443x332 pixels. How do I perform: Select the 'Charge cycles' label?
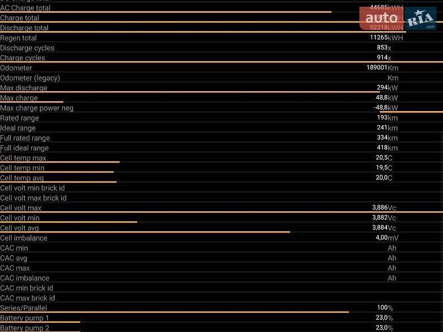(x=23, y=58)
